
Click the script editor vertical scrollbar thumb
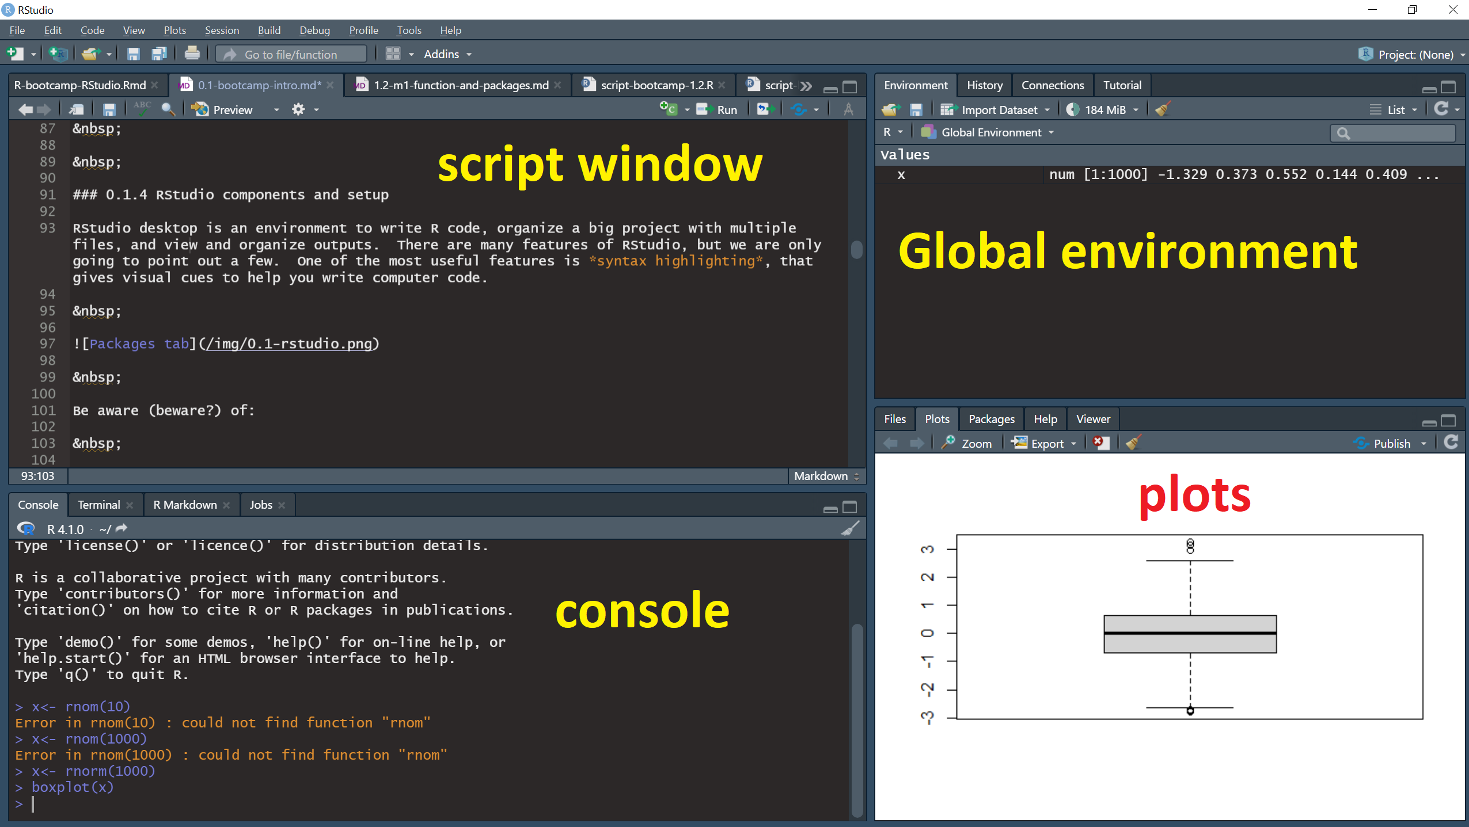pos(857,249)
